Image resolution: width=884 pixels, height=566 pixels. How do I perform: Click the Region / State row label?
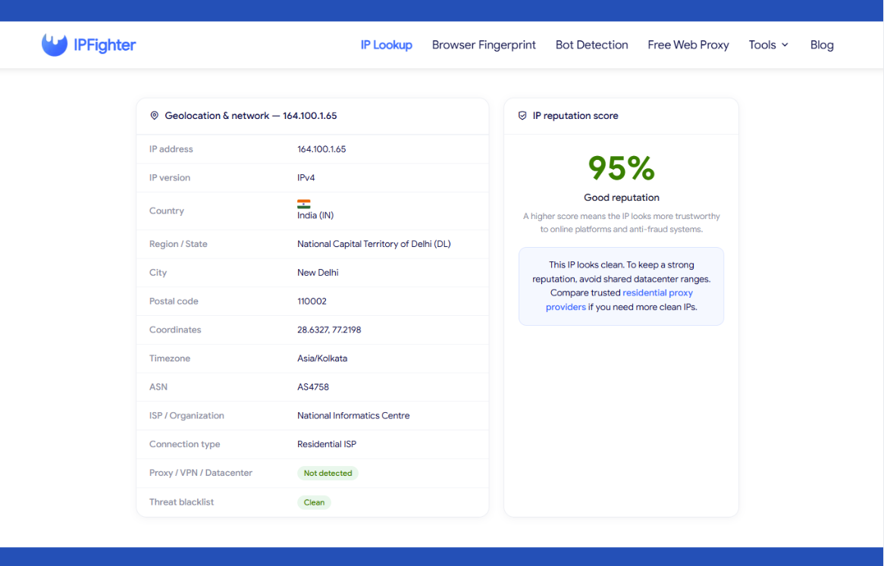coord(178,244)
